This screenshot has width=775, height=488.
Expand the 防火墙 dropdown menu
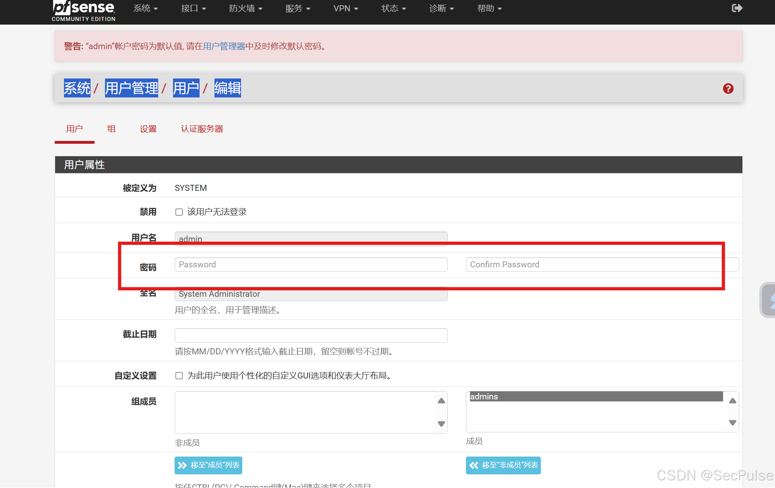pos(245,8)
